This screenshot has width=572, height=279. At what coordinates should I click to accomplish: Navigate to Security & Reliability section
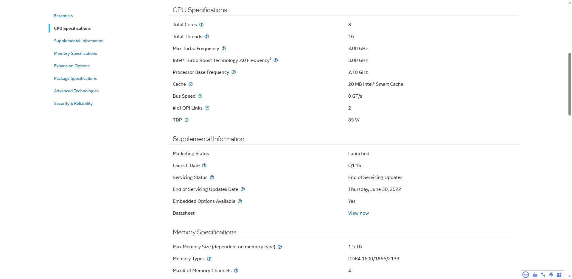click(x=73, y=103)
